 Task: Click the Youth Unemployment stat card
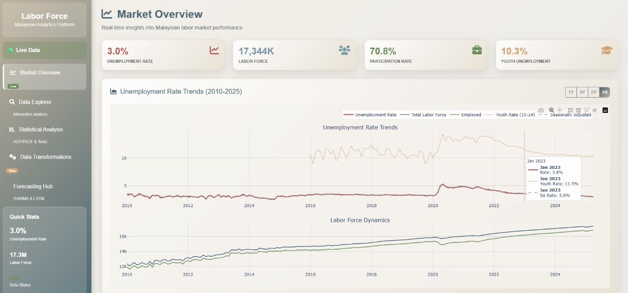pyautogui.click(x=557, y=55)
